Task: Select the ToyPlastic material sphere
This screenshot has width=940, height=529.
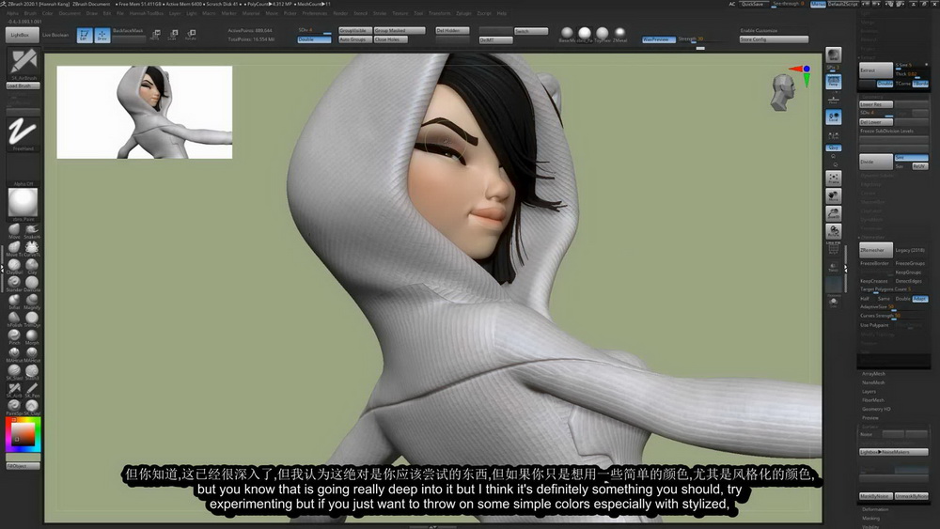Action: pos(603,34)
